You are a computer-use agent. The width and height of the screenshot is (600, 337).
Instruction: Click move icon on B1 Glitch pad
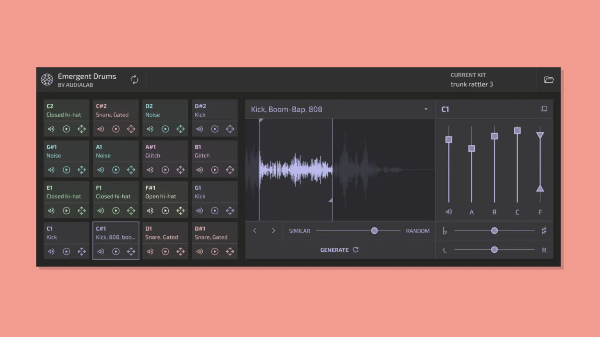click(230, 170)
